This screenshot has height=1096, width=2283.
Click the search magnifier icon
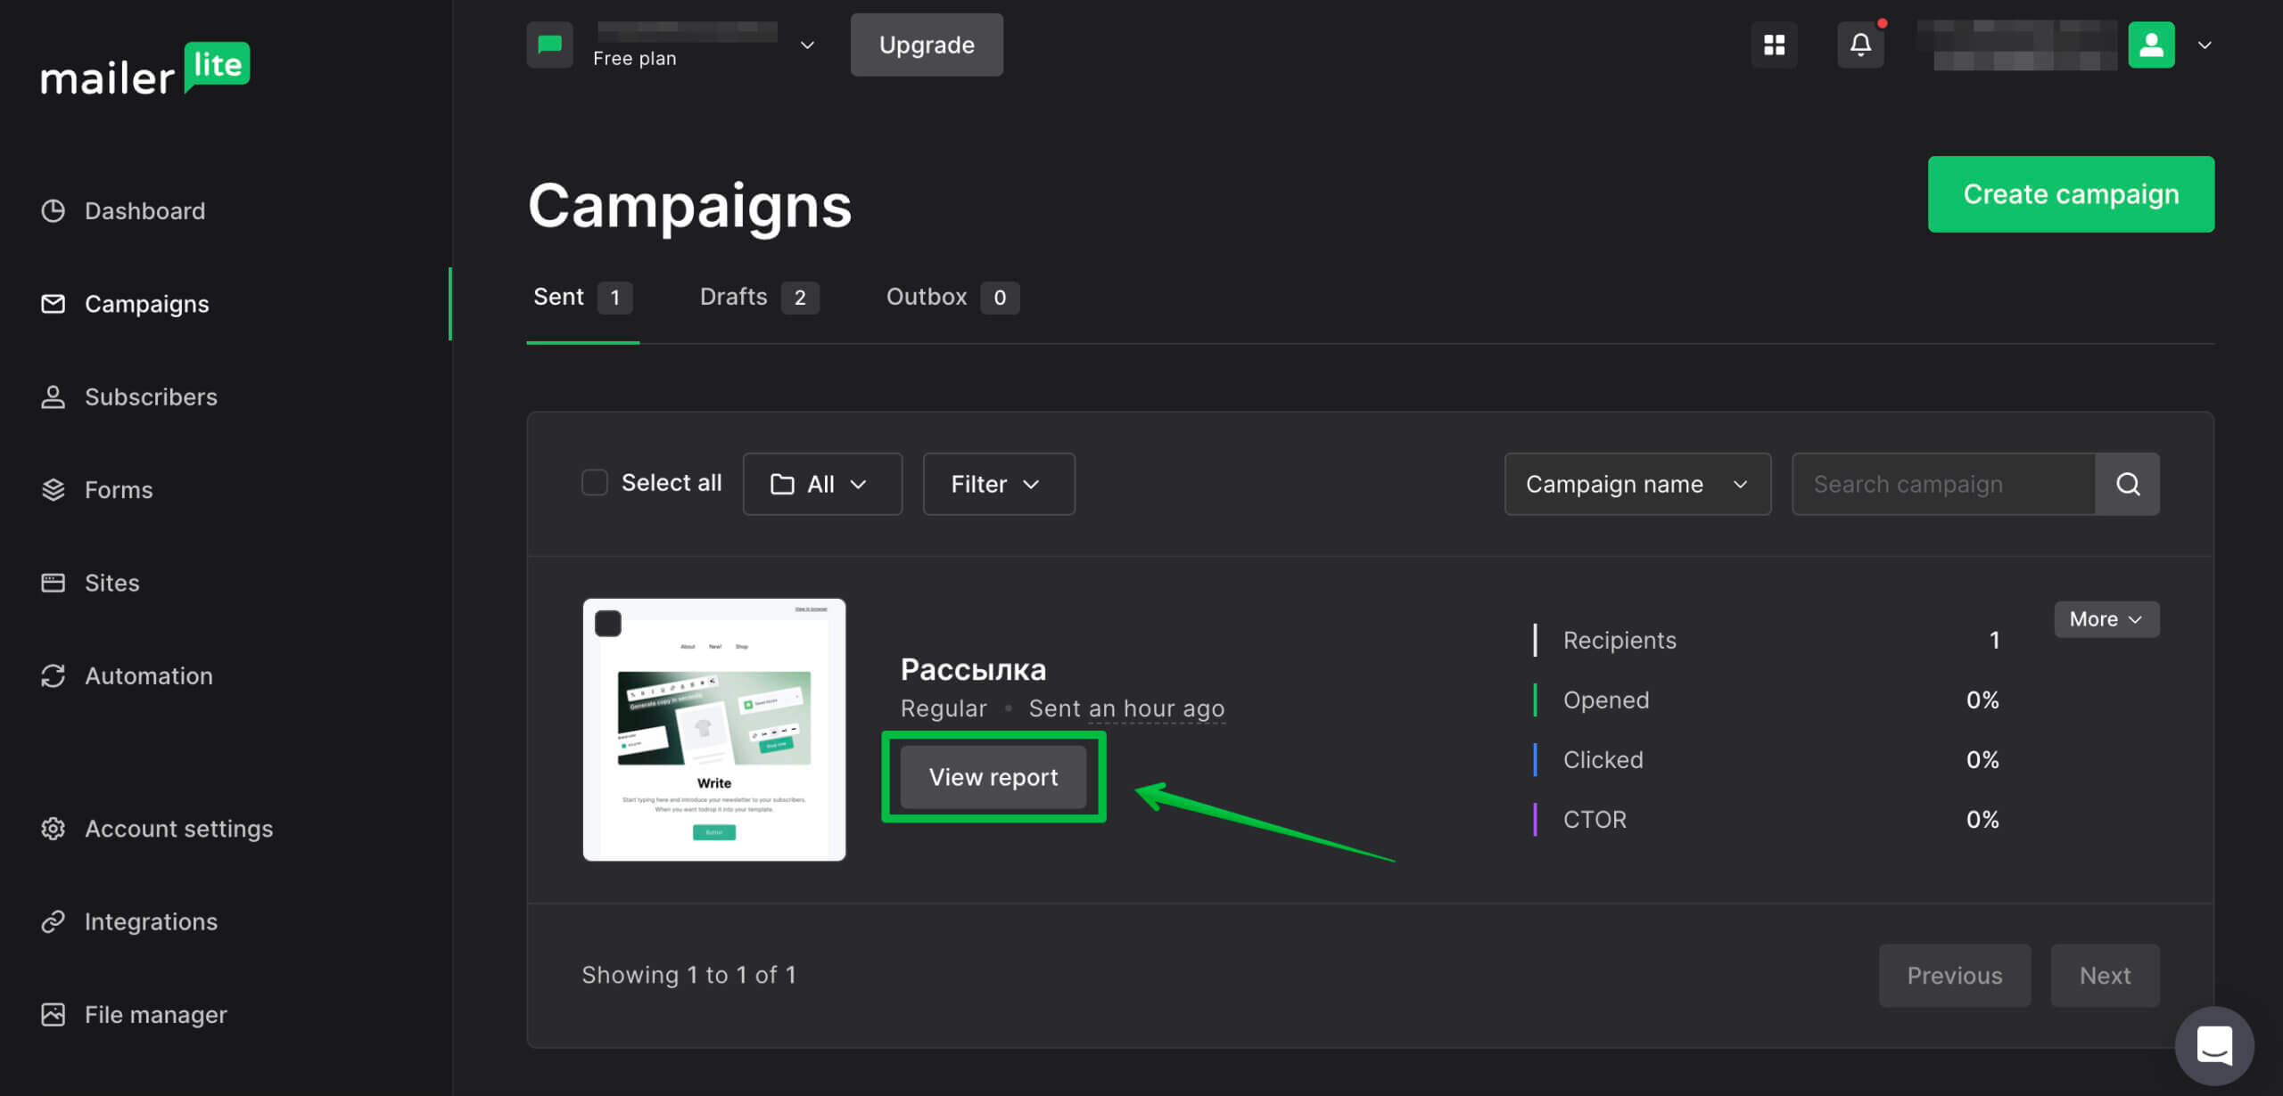tap(2128, 484)
